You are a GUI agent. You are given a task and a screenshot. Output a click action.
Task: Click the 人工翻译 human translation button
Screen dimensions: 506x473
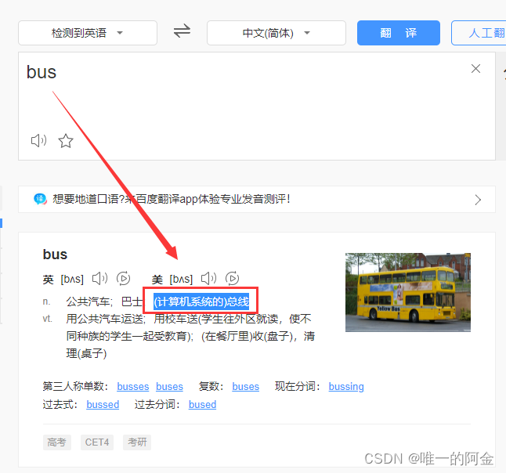(x=479, y=33)
